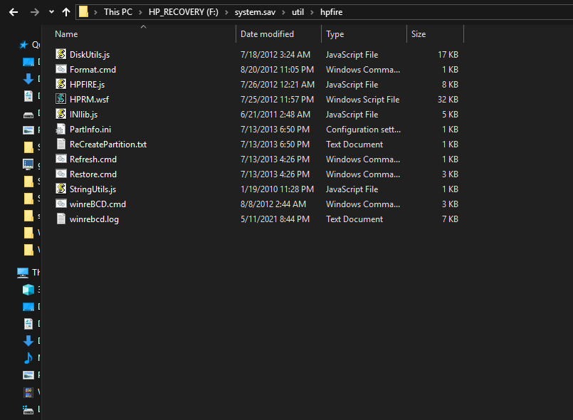This screenshot has width=573, height=420.
Task: Select the winrebcd.log file name
Action: coord(94,219)
